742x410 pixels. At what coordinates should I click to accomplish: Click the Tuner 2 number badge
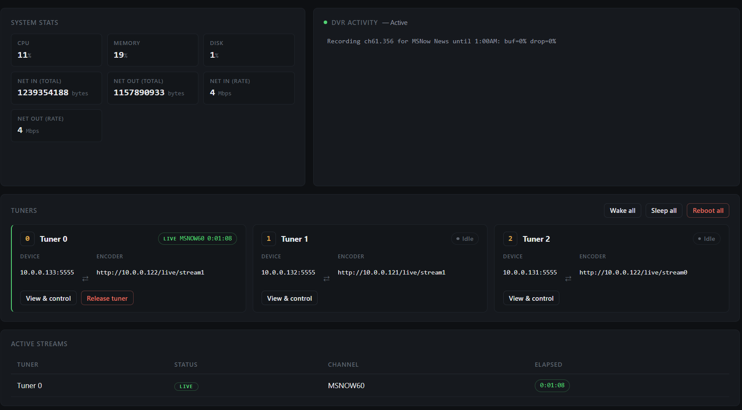(510, 239)
